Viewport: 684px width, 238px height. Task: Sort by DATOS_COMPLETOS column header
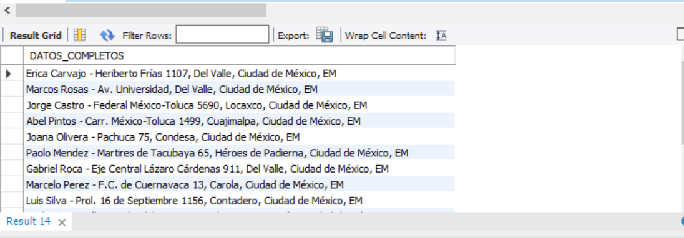[239, 55]
